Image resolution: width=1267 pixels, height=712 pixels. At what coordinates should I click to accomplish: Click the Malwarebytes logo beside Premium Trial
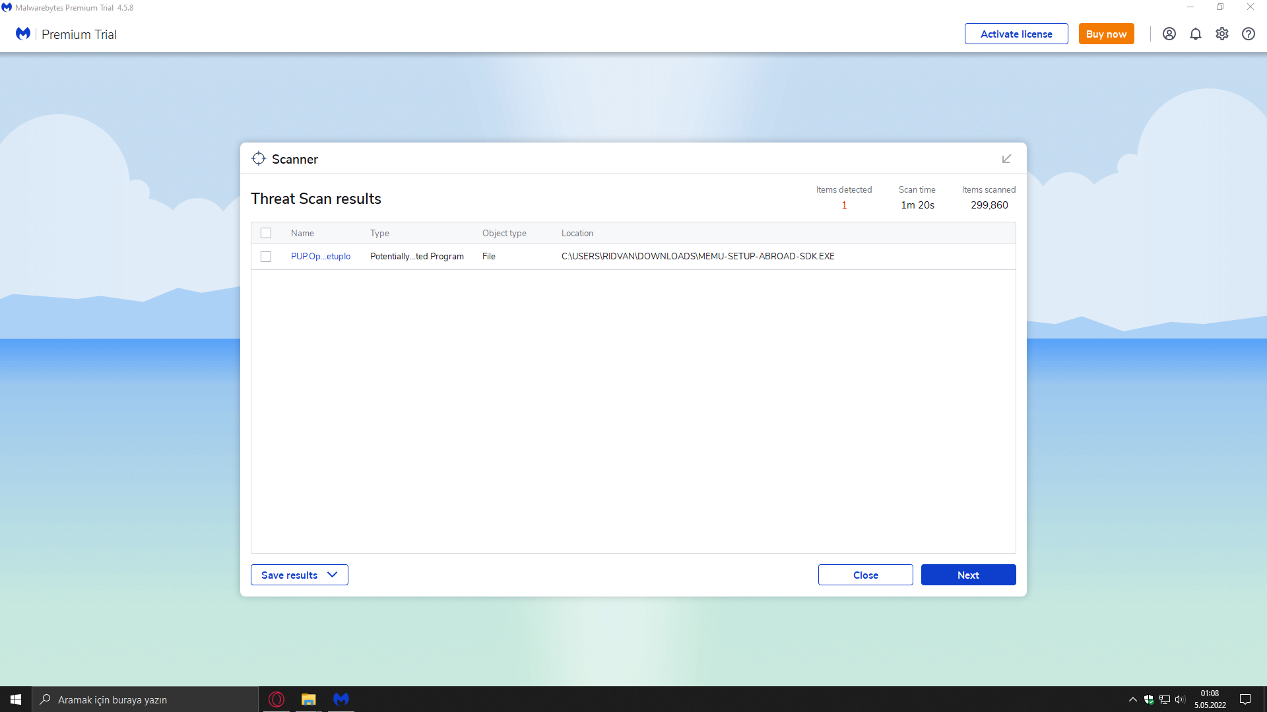[23, 34]
